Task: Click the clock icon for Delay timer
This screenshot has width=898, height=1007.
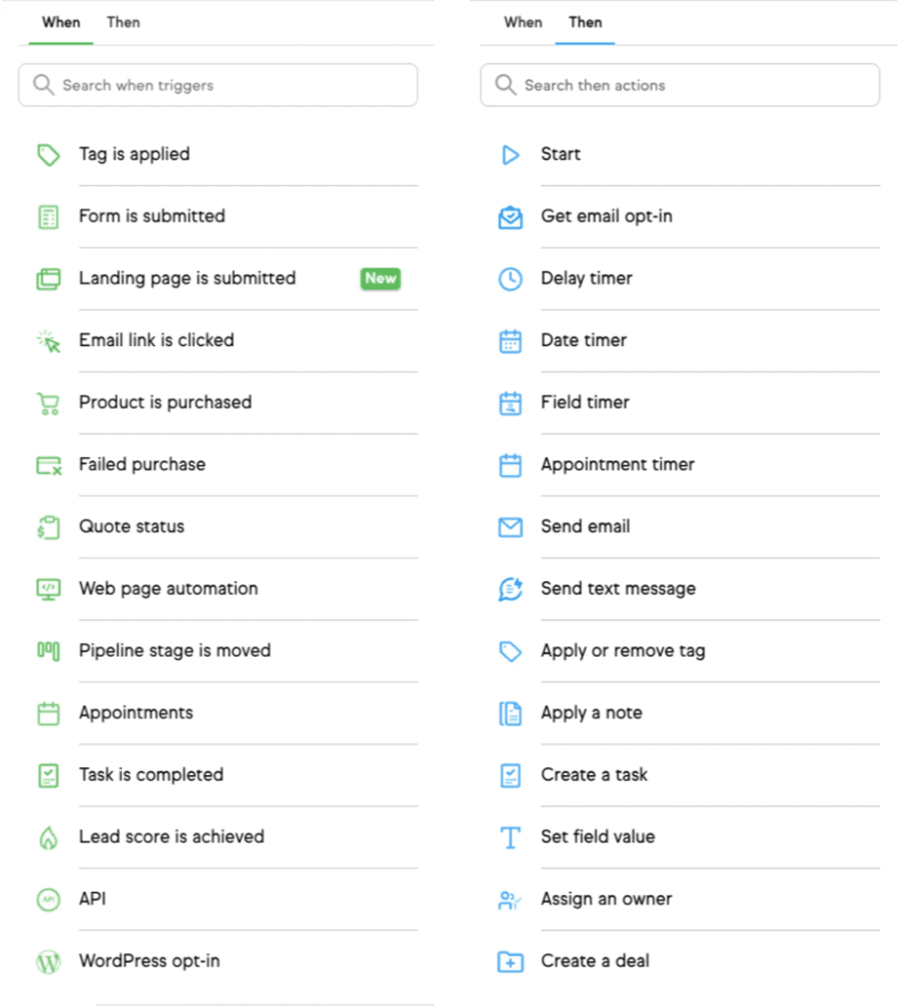Action: tap(510, 278)
